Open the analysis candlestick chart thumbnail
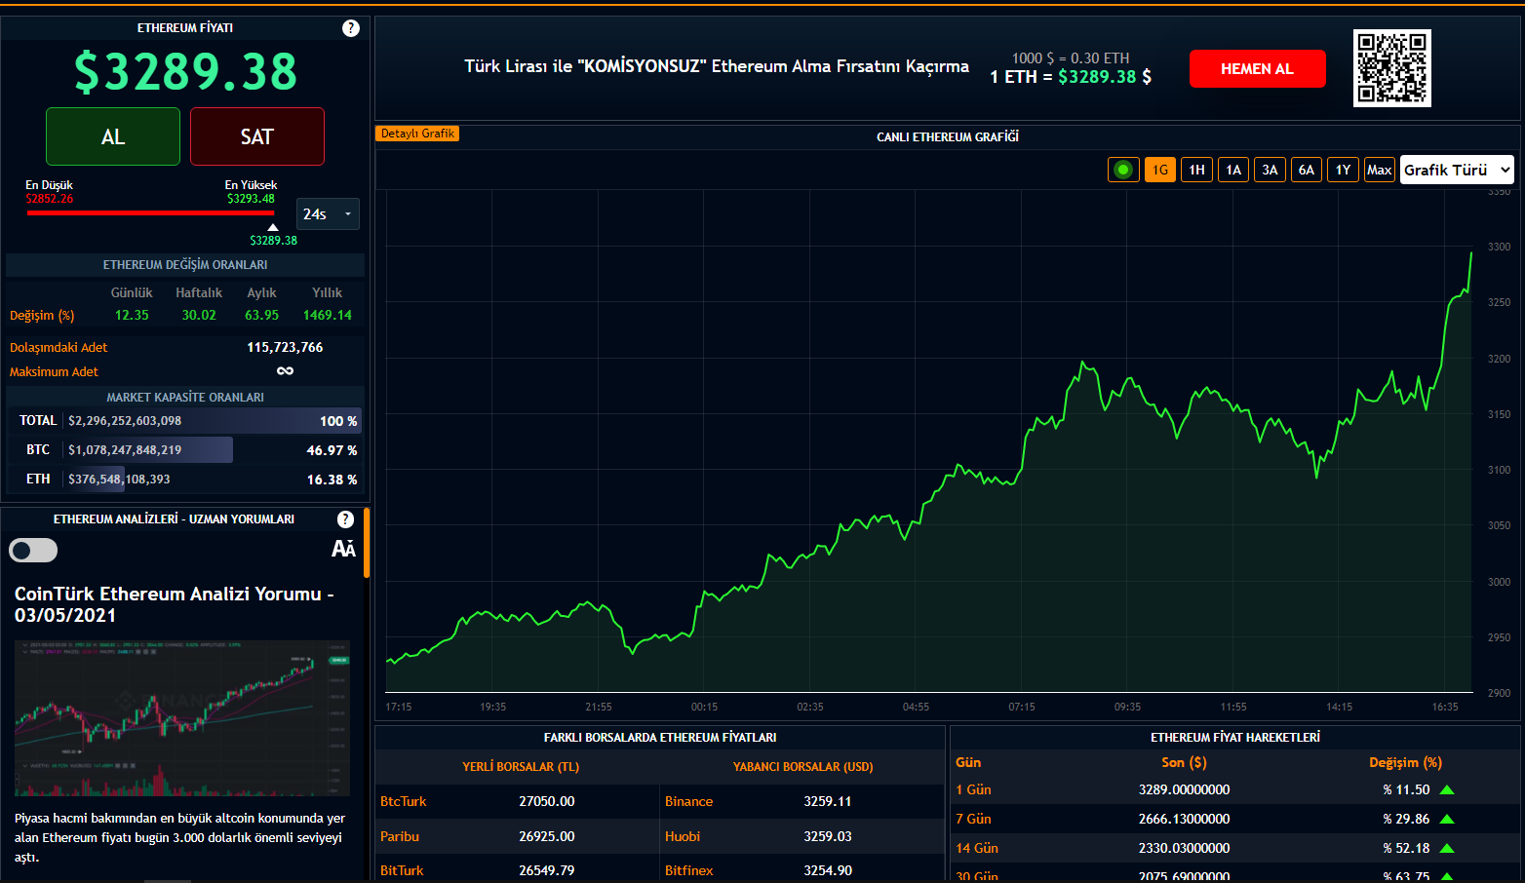The height and width of the screenshot is (883, 1525). click(182, 718)
